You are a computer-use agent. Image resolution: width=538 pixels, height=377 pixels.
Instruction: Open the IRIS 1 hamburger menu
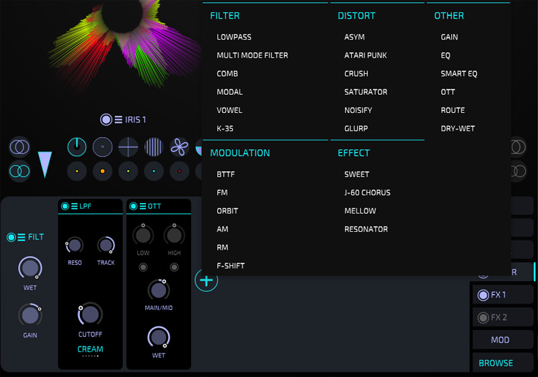[x=118, y=120]
